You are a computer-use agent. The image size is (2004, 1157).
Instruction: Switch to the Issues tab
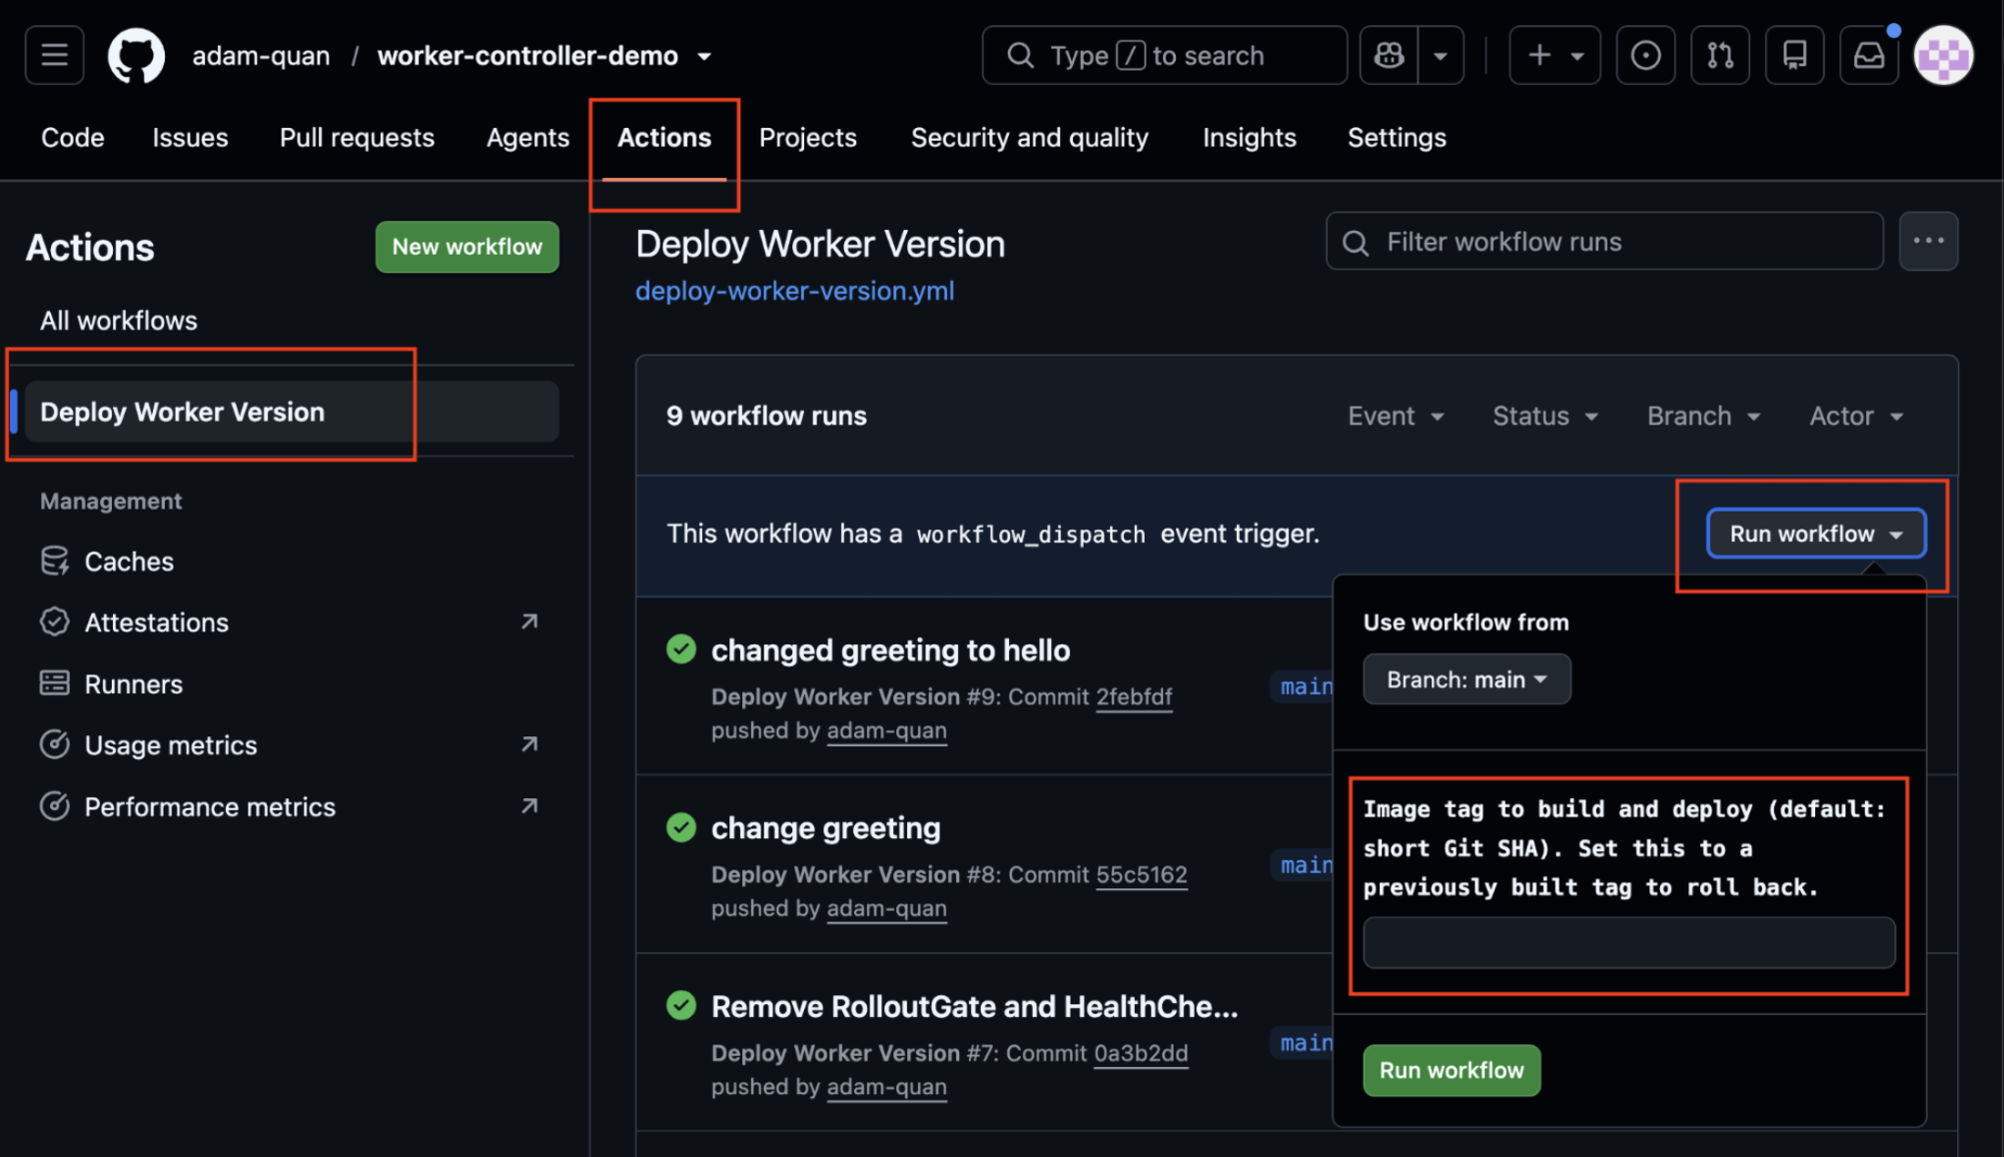(x=190, y=137)
